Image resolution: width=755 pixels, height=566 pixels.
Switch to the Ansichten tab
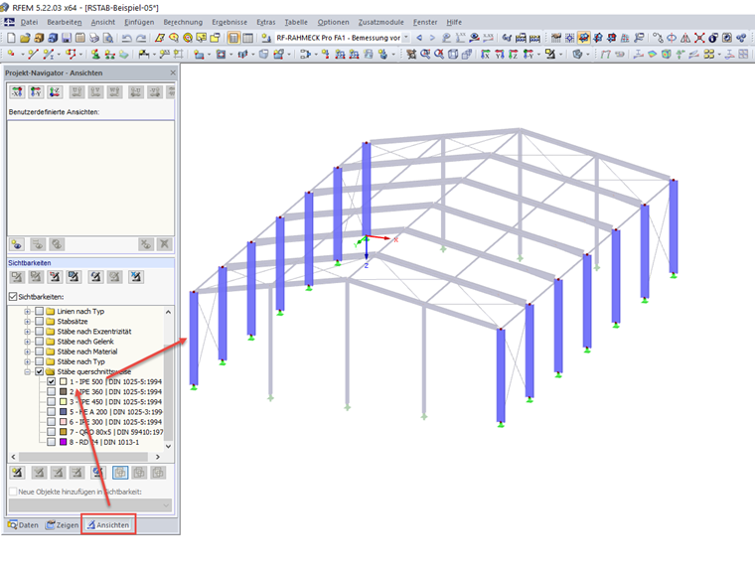tap(108, 525)
